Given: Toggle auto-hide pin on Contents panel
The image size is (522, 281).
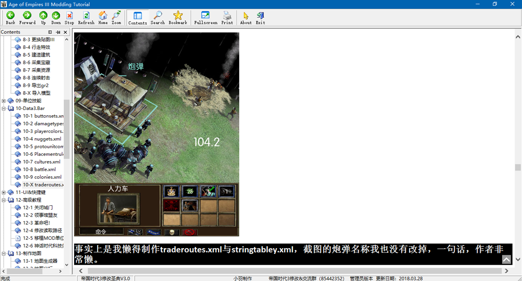Looking at the screenshot, I should click(x=58, y=32).
